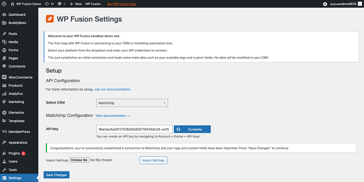The image size is (364, 182).
Task: Click the plus New icon
Action: coord(71,4)
